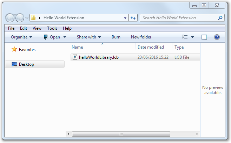Click the helloWorldLibrary.lcb file icon
This screenshot has width=231, height=143.
tap(75, 57)
